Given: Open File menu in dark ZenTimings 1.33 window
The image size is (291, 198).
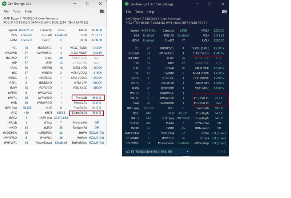Looking at the screenshot, I should pyautogui.click(x=128, y=12).
